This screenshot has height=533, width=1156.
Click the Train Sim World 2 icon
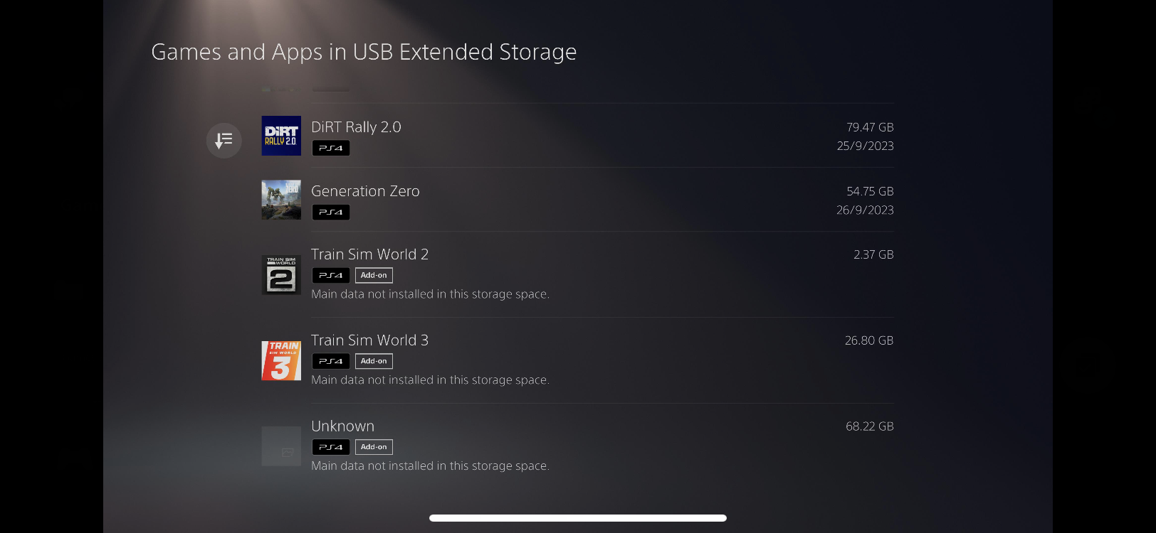coord(281,275)
